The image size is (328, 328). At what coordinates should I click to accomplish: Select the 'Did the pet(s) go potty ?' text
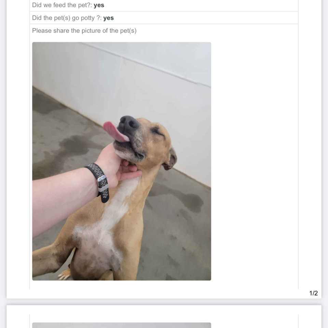click(67, 18)
